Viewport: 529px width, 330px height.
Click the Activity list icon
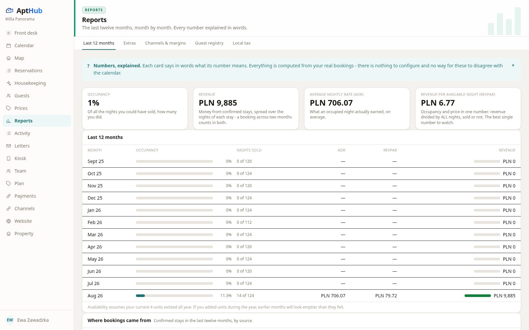coord(9,133)
